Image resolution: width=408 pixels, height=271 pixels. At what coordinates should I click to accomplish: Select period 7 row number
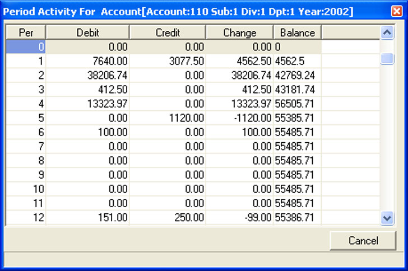[x=26, y=146]
